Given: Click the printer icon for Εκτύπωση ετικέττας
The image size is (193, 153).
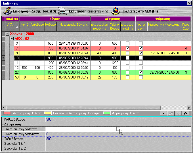Looking at the screenshot, I should click(63, 11).
